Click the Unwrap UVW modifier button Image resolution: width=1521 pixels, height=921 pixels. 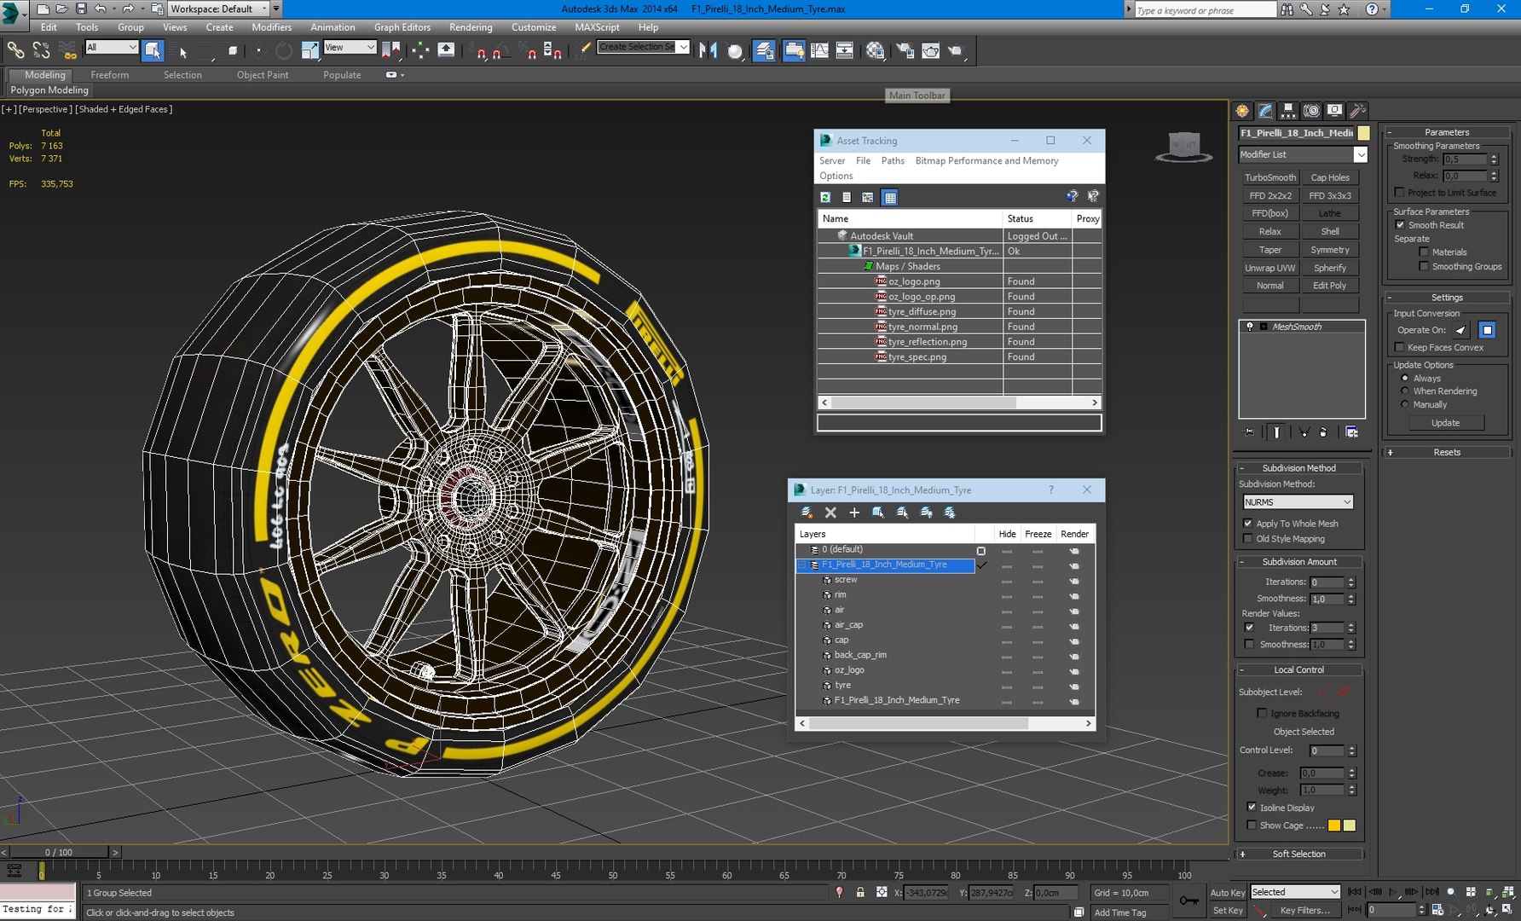point(1269,268)
